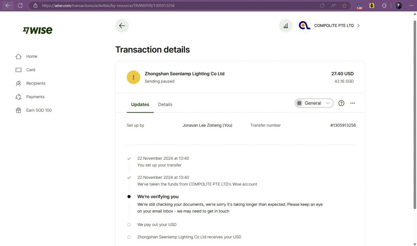417x246 pixels.
Task: Click the funds taken from Wise account step
Action: point(197,184)
